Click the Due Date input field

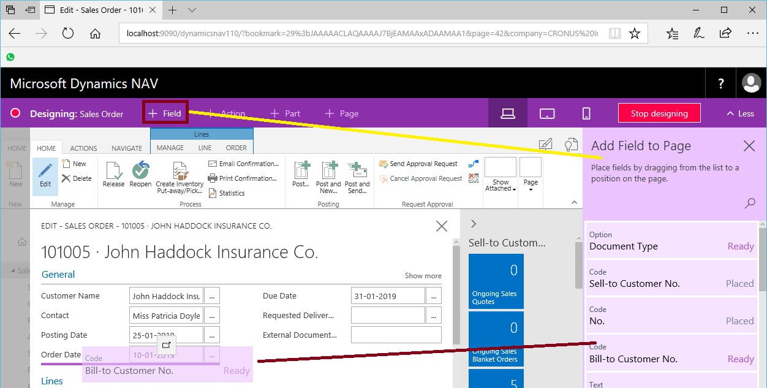(388, 296)
